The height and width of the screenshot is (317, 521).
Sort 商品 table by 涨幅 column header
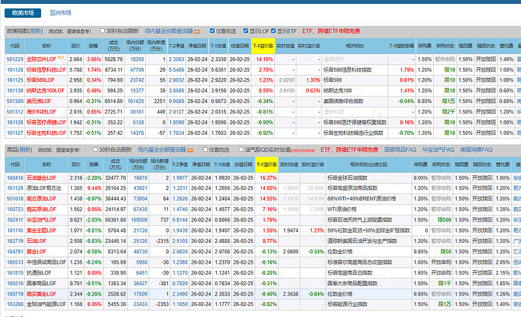click(94, 165)
